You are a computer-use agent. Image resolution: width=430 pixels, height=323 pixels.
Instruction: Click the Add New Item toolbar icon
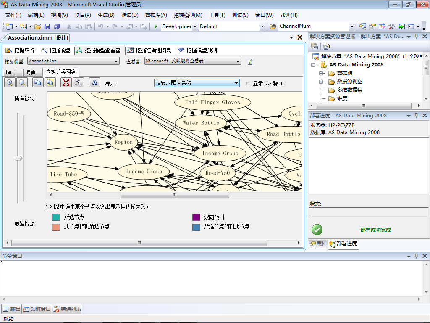pos(24,26)
